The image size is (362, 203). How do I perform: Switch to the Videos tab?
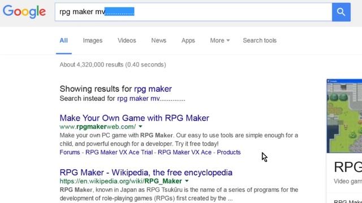(127, 41)
